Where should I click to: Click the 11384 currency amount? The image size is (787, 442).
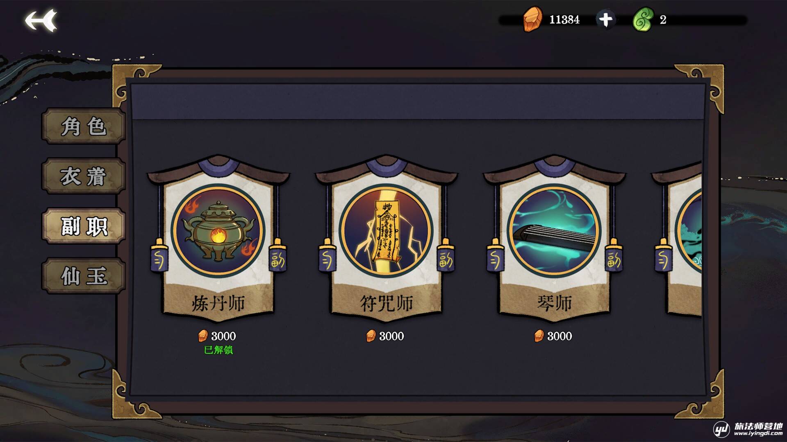click(564, 20)
